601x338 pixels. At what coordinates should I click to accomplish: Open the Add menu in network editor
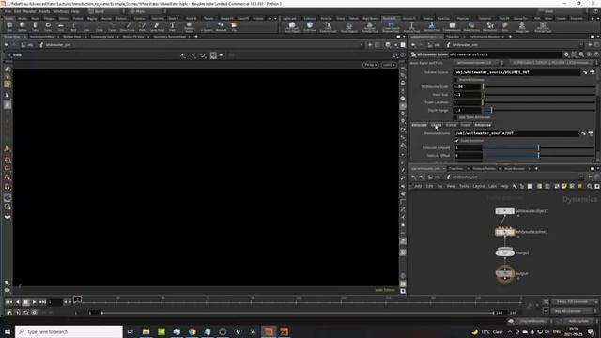tap(418, 186)
